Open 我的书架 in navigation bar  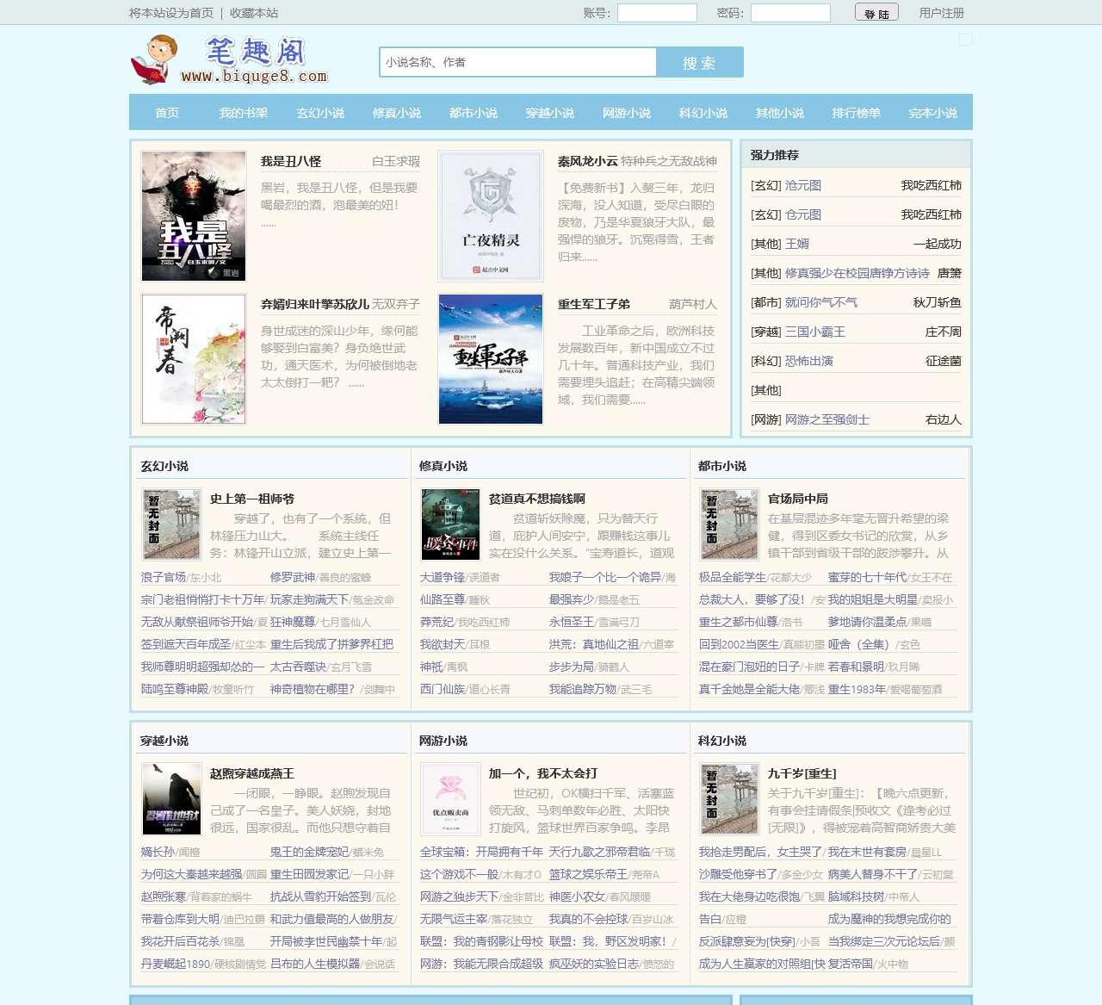coord(244,113)
